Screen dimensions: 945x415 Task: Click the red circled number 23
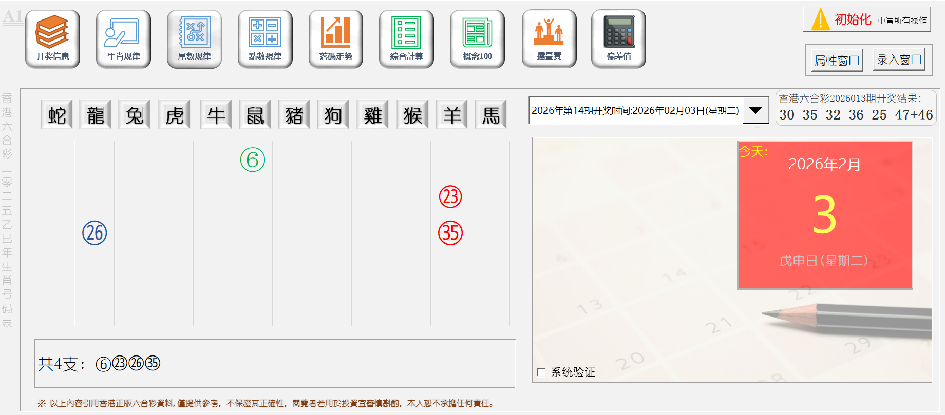(x=450, y=197)
